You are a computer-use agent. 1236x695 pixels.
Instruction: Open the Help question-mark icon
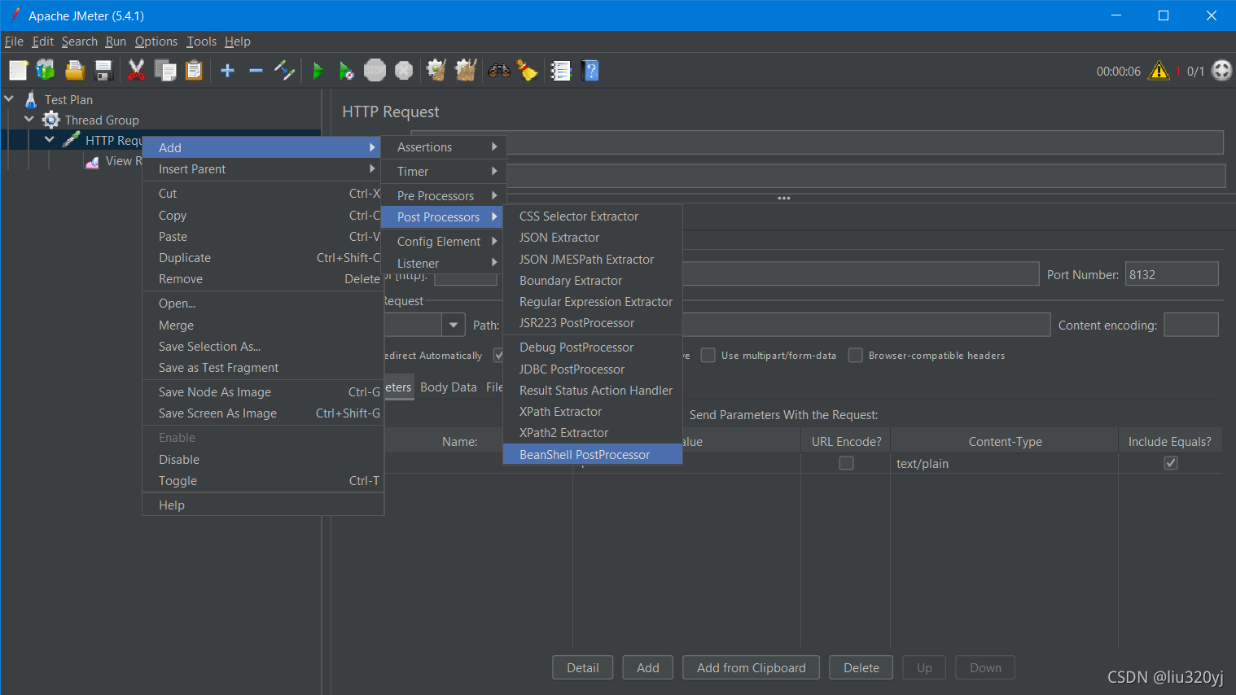click(591, 71)
